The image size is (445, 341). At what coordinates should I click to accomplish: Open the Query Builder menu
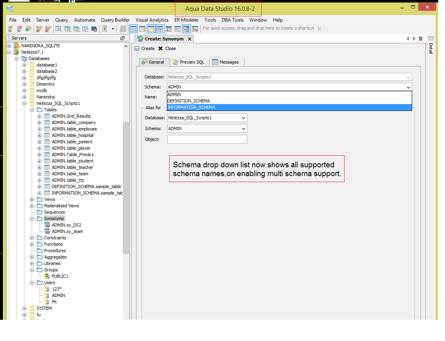click(115, 20)
